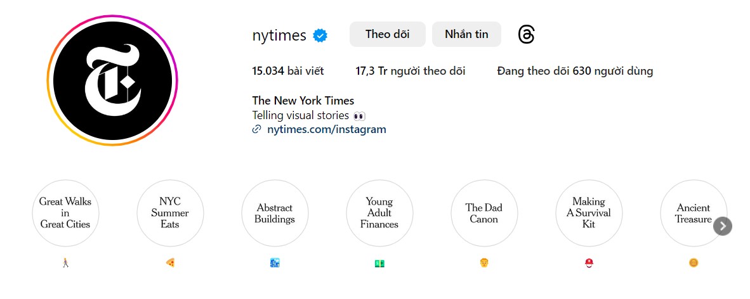Viewport: 750px width, 299px height.
Task: Open the Ancient Treasure highlight
Action: 688,213
